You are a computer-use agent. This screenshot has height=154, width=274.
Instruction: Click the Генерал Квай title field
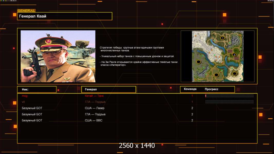[65, 16]
